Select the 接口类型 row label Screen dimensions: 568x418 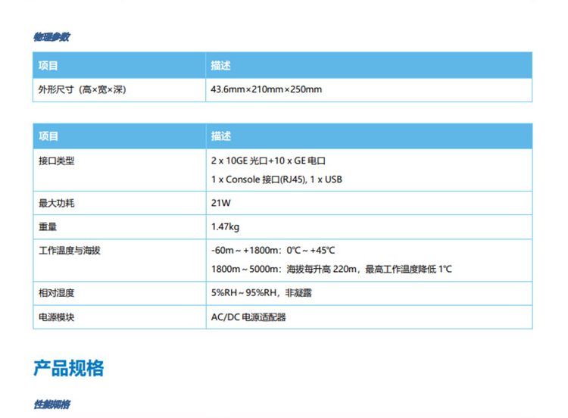[x=57, y=161]
